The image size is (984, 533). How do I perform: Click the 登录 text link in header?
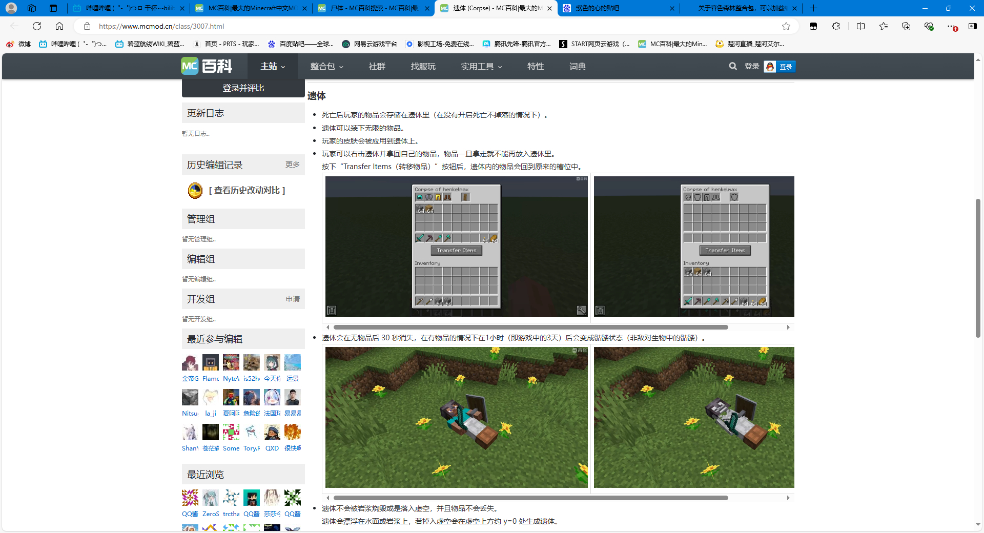pyautogui.click(x=752, y=66)
